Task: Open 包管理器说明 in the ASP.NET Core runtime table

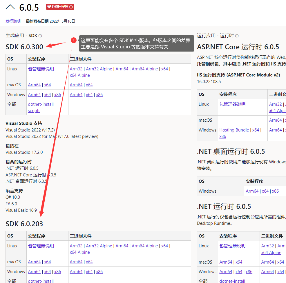Action: point(232,104)
